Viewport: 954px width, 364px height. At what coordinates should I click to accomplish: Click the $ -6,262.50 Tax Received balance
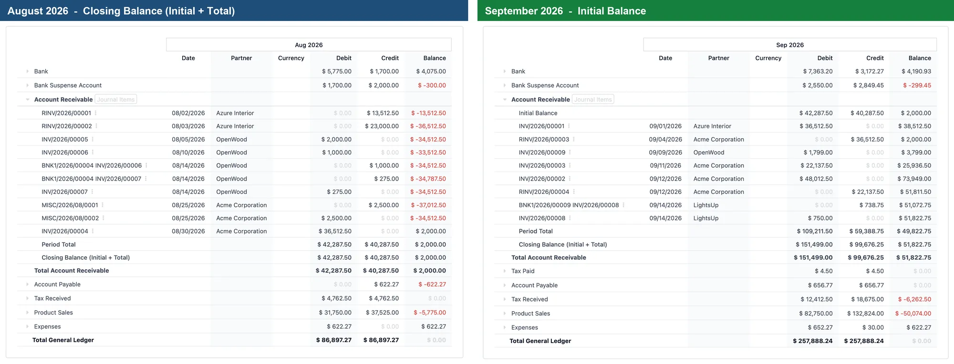(x=914, y=299)
